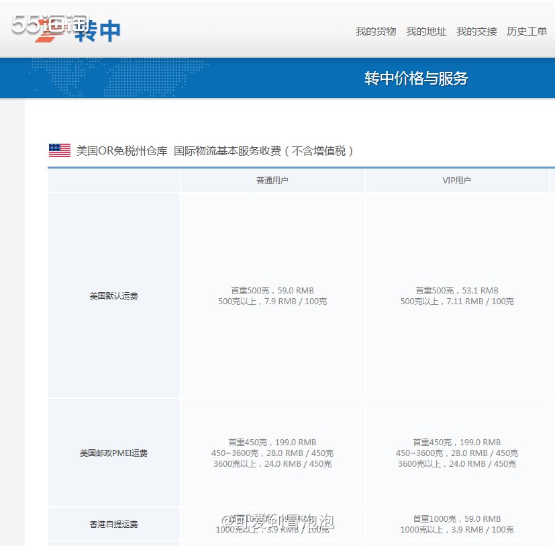Select the 普通用户 column header

coord(271,180)
